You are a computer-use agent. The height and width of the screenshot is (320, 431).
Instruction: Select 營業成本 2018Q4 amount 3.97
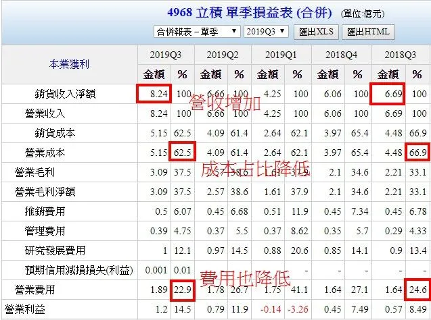click(333, 153)
